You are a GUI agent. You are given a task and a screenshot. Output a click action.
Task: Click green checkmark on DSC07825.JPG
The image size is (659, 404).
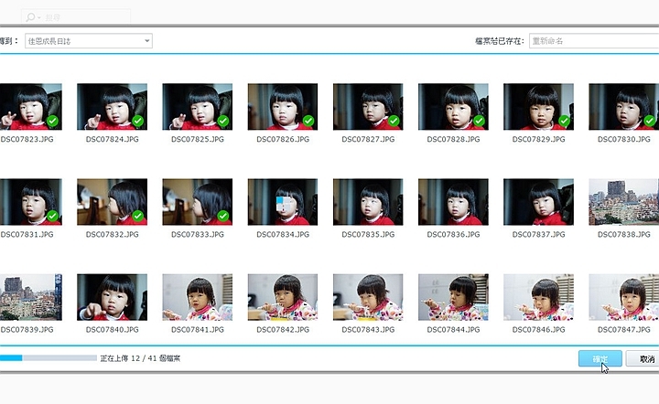click(223, 121)
